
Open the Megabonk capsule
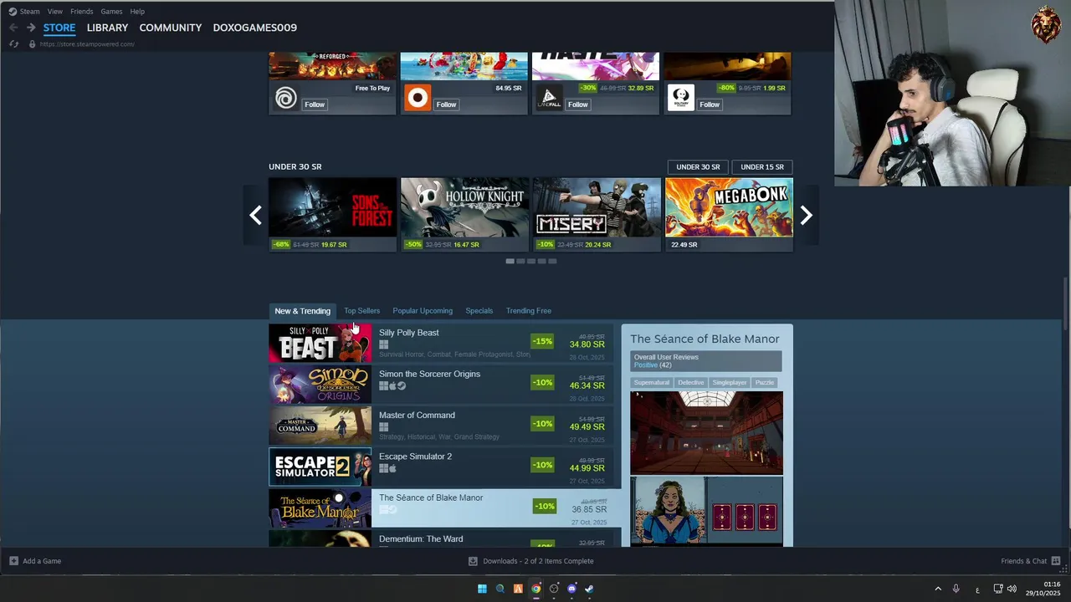(x=729, y=214)
